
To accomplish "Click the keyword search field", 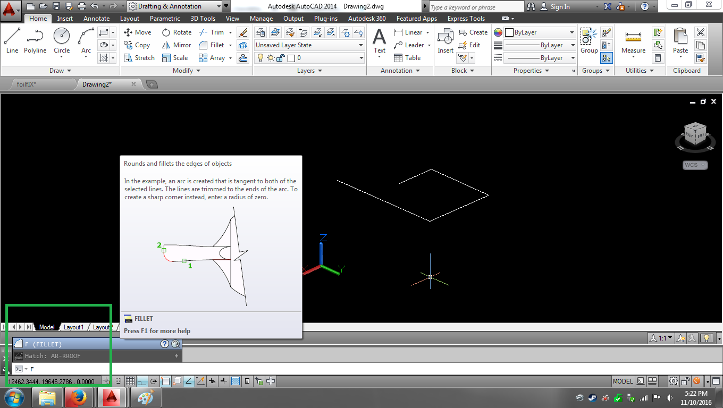I will tap(476, 7).
